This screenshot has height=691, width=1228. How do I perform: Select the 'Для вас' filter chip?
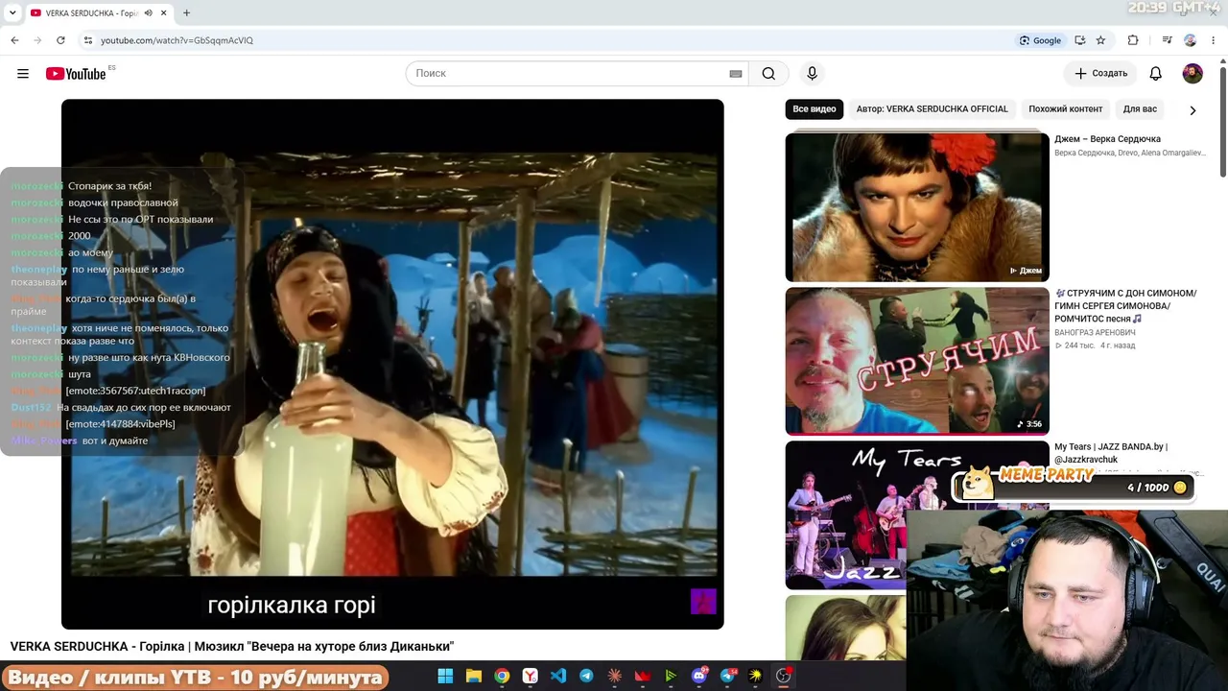[1140, 109]
